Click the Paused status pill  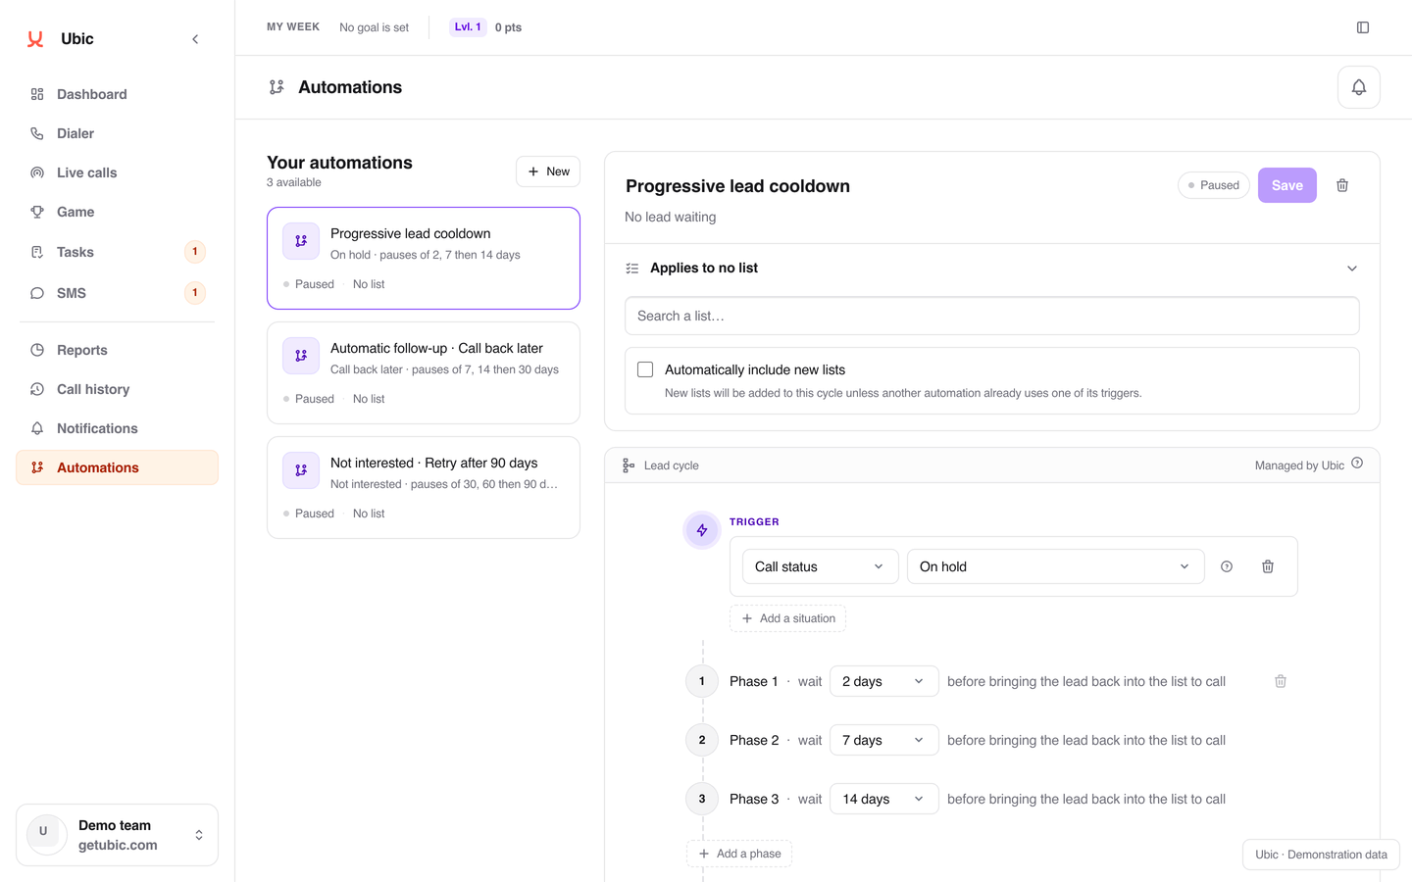[x=1214, y=185]
